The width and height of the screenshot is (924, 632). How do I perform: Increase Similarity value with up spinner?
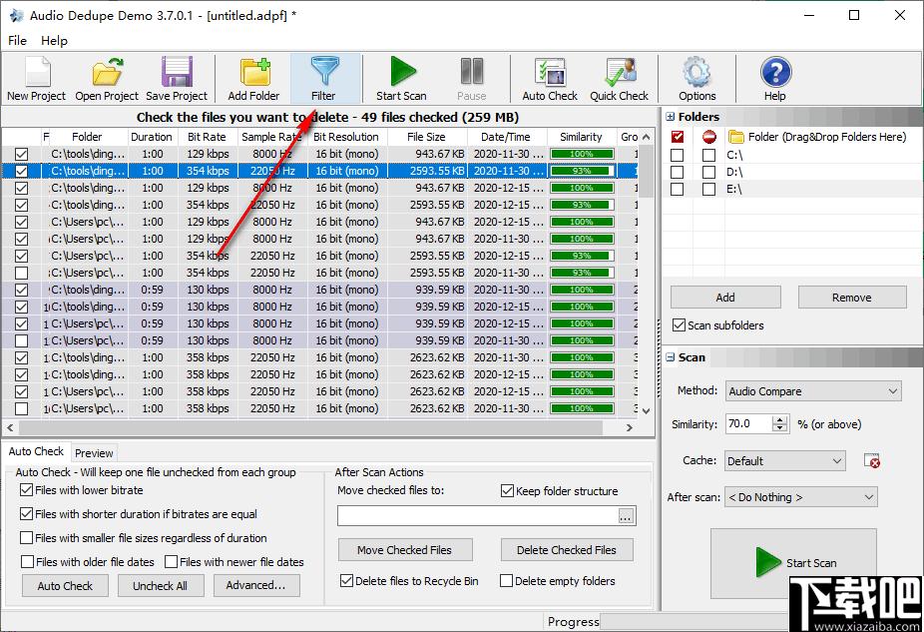tap(780, 419)
